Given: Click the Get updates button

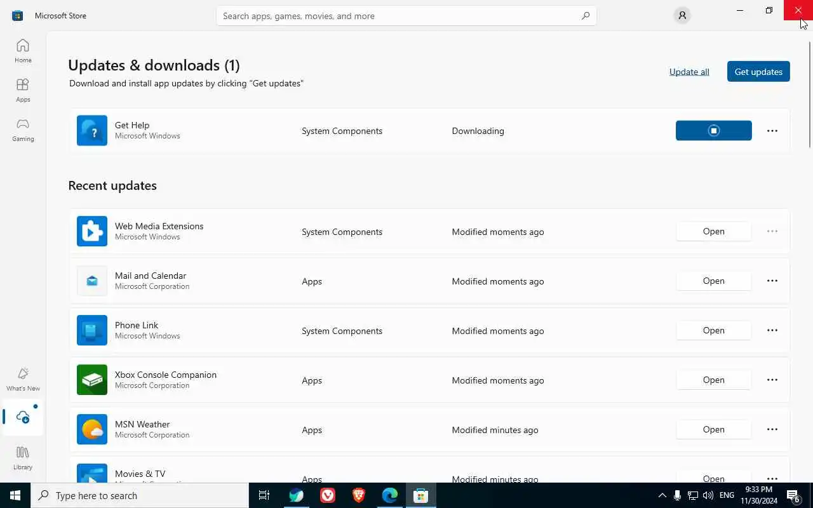Looking at the screenshot, I should 758,72.
